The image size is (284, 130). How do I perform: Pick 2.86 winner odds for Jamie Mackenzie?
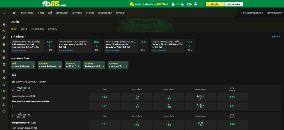click(x=105, y=97)
